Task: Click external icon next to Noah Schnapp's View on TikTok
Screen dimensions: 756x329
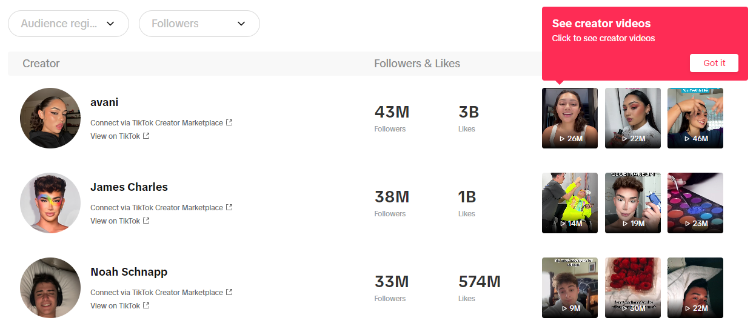Action: pos(146,305)
